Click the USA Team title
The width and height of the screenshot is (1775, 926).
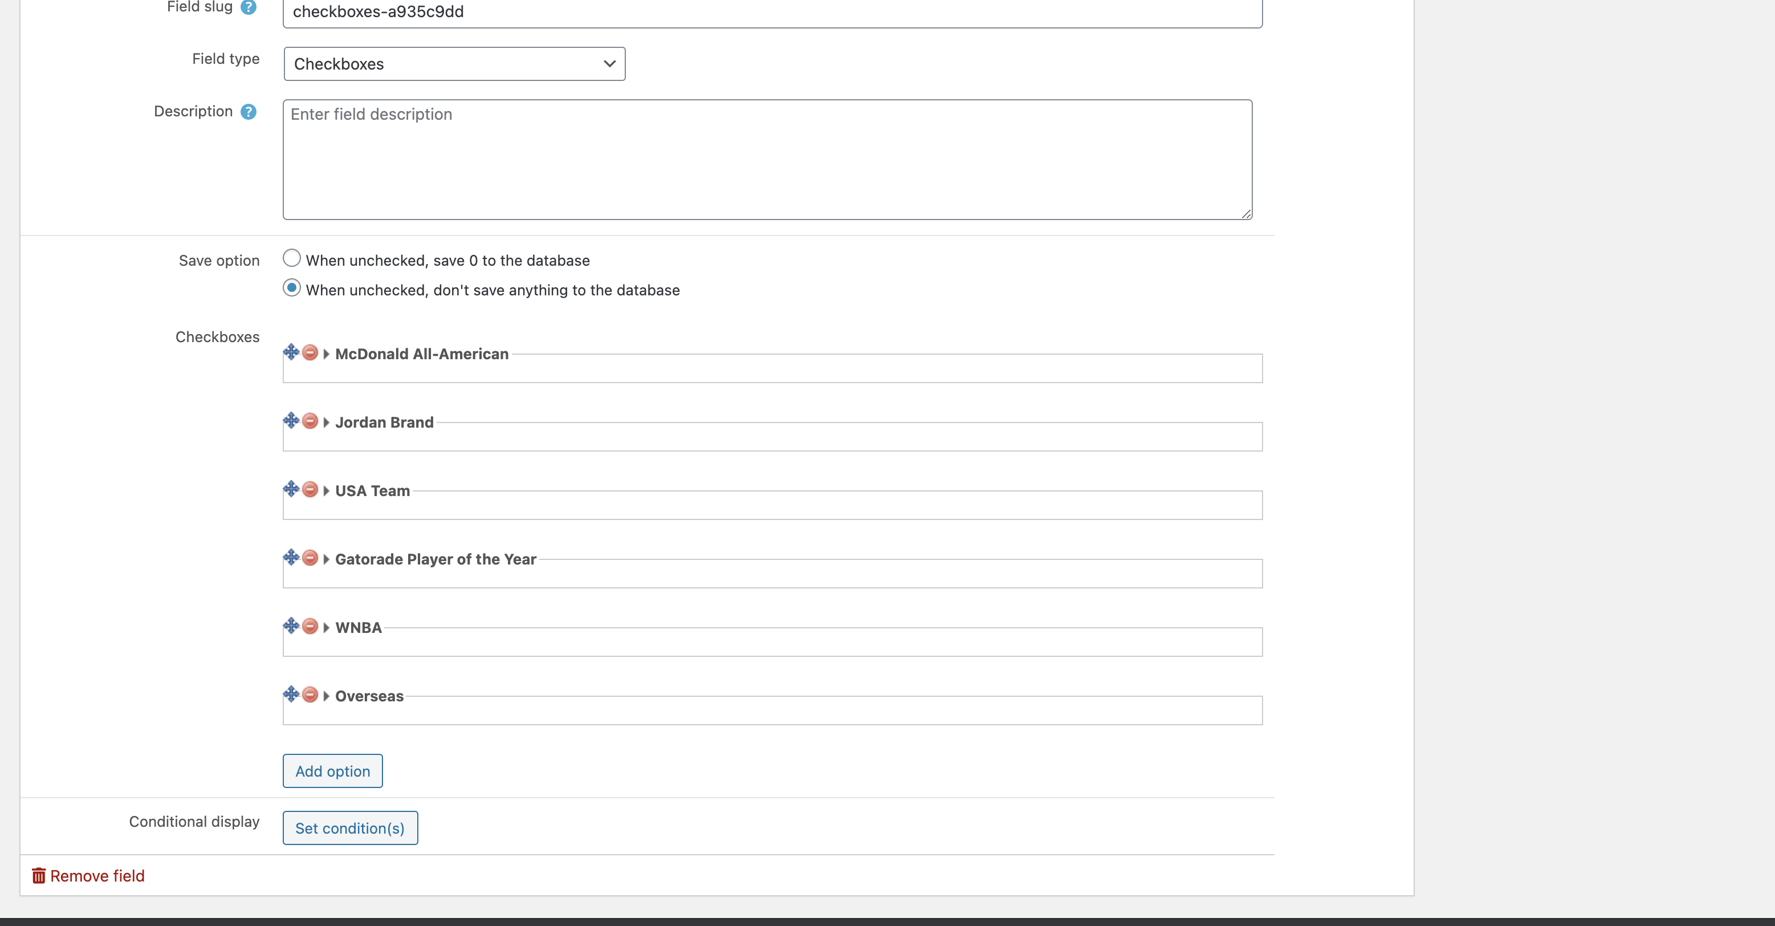(373, 490)
